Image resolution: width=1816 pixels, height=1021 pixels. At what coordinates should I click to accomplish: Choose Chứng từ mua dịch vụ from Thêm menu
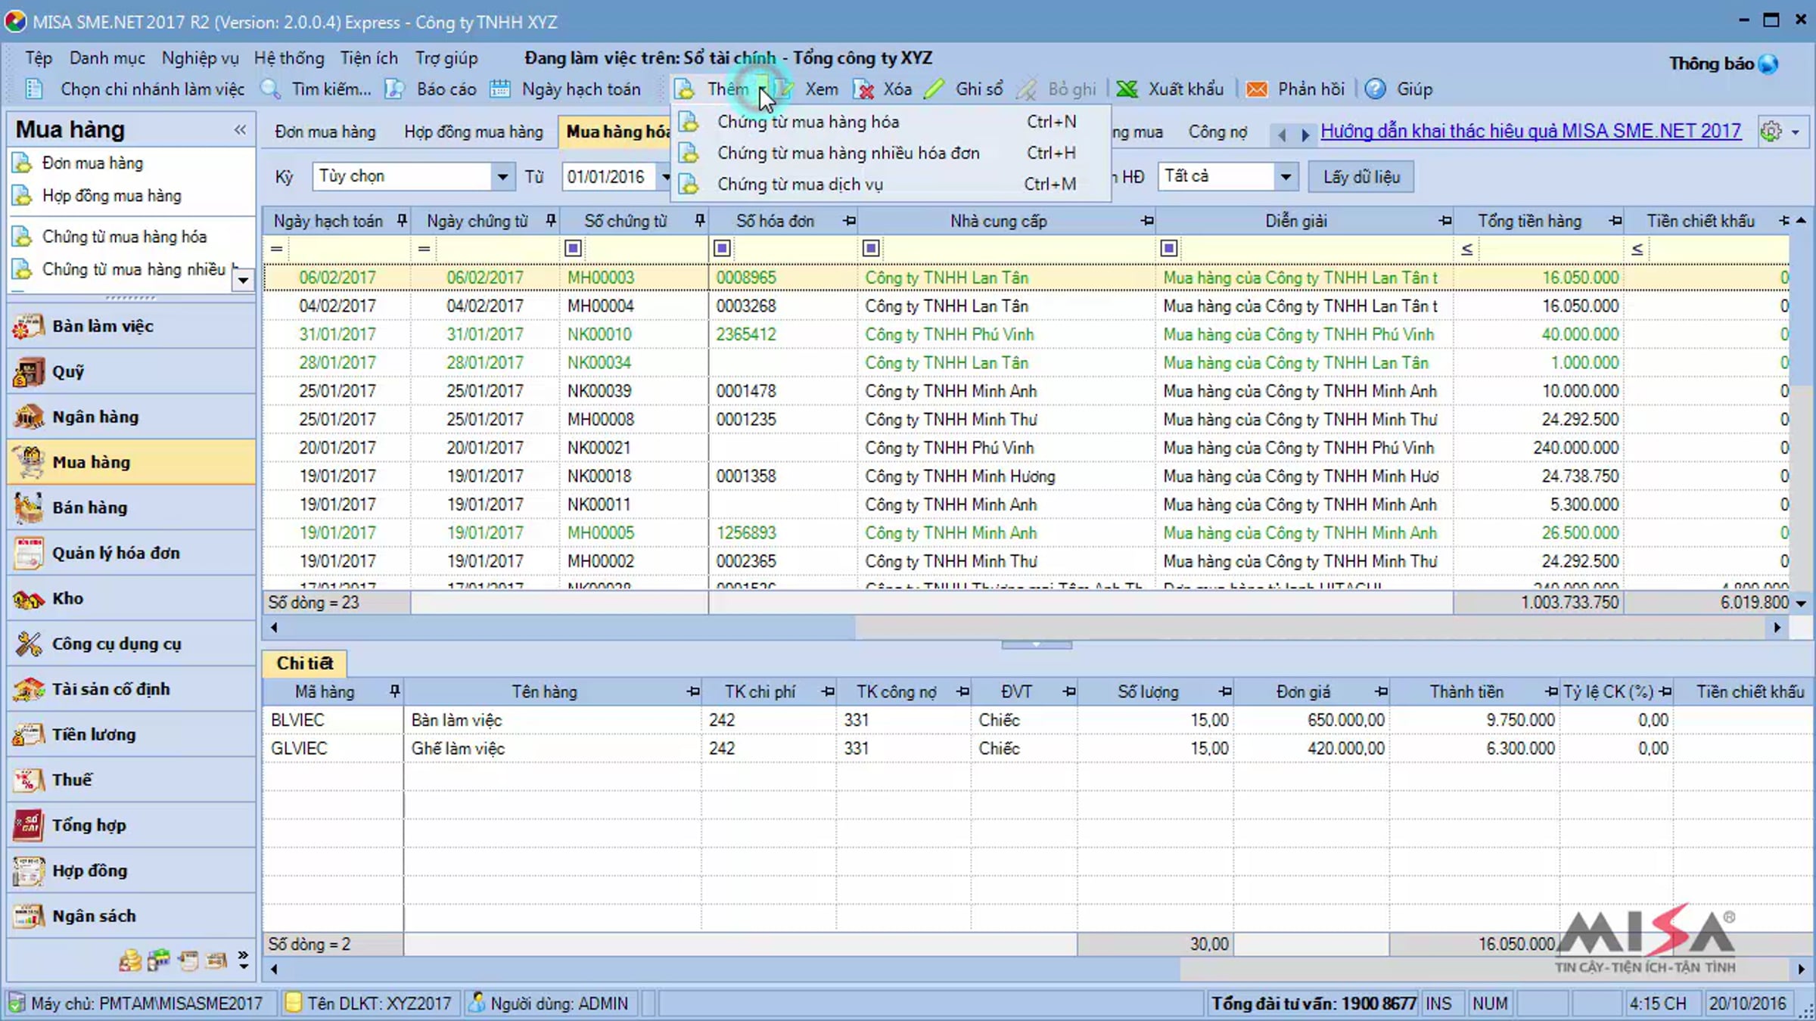coord(891,184)
